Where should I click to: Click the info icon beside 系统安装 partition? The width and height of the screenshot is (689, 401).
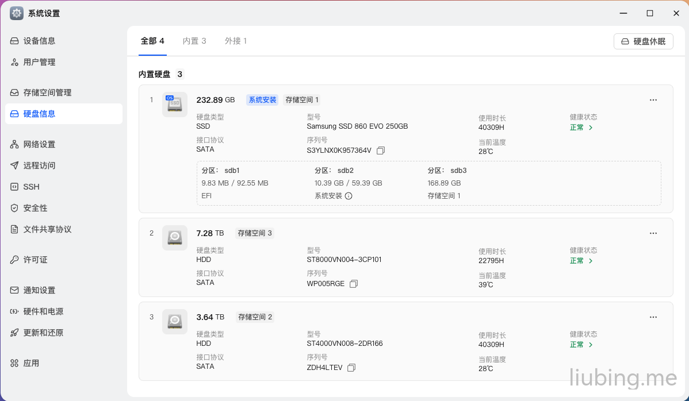pos(349,196)
